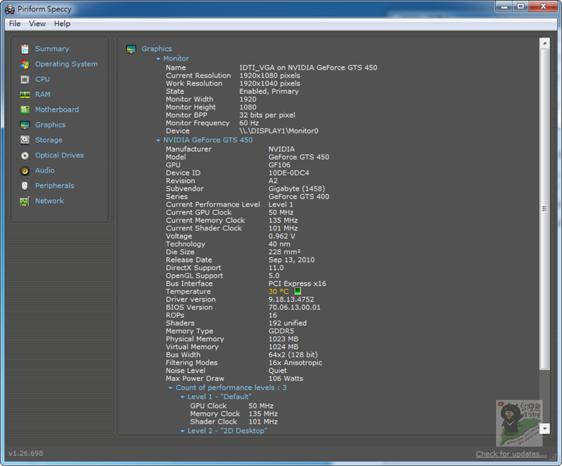562x466 pixels.
Task: Click the Device ID value 10DE-0DC4
Action: coord(289,173)
